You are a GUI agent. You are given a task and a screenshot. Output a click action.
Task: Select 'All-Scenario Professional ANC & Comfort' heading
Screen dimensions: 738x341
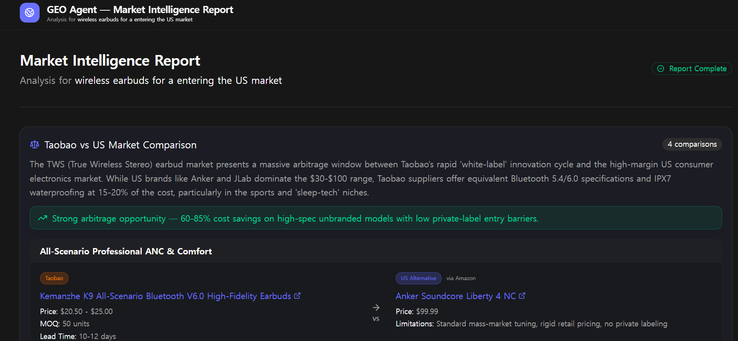coord(126,251)
